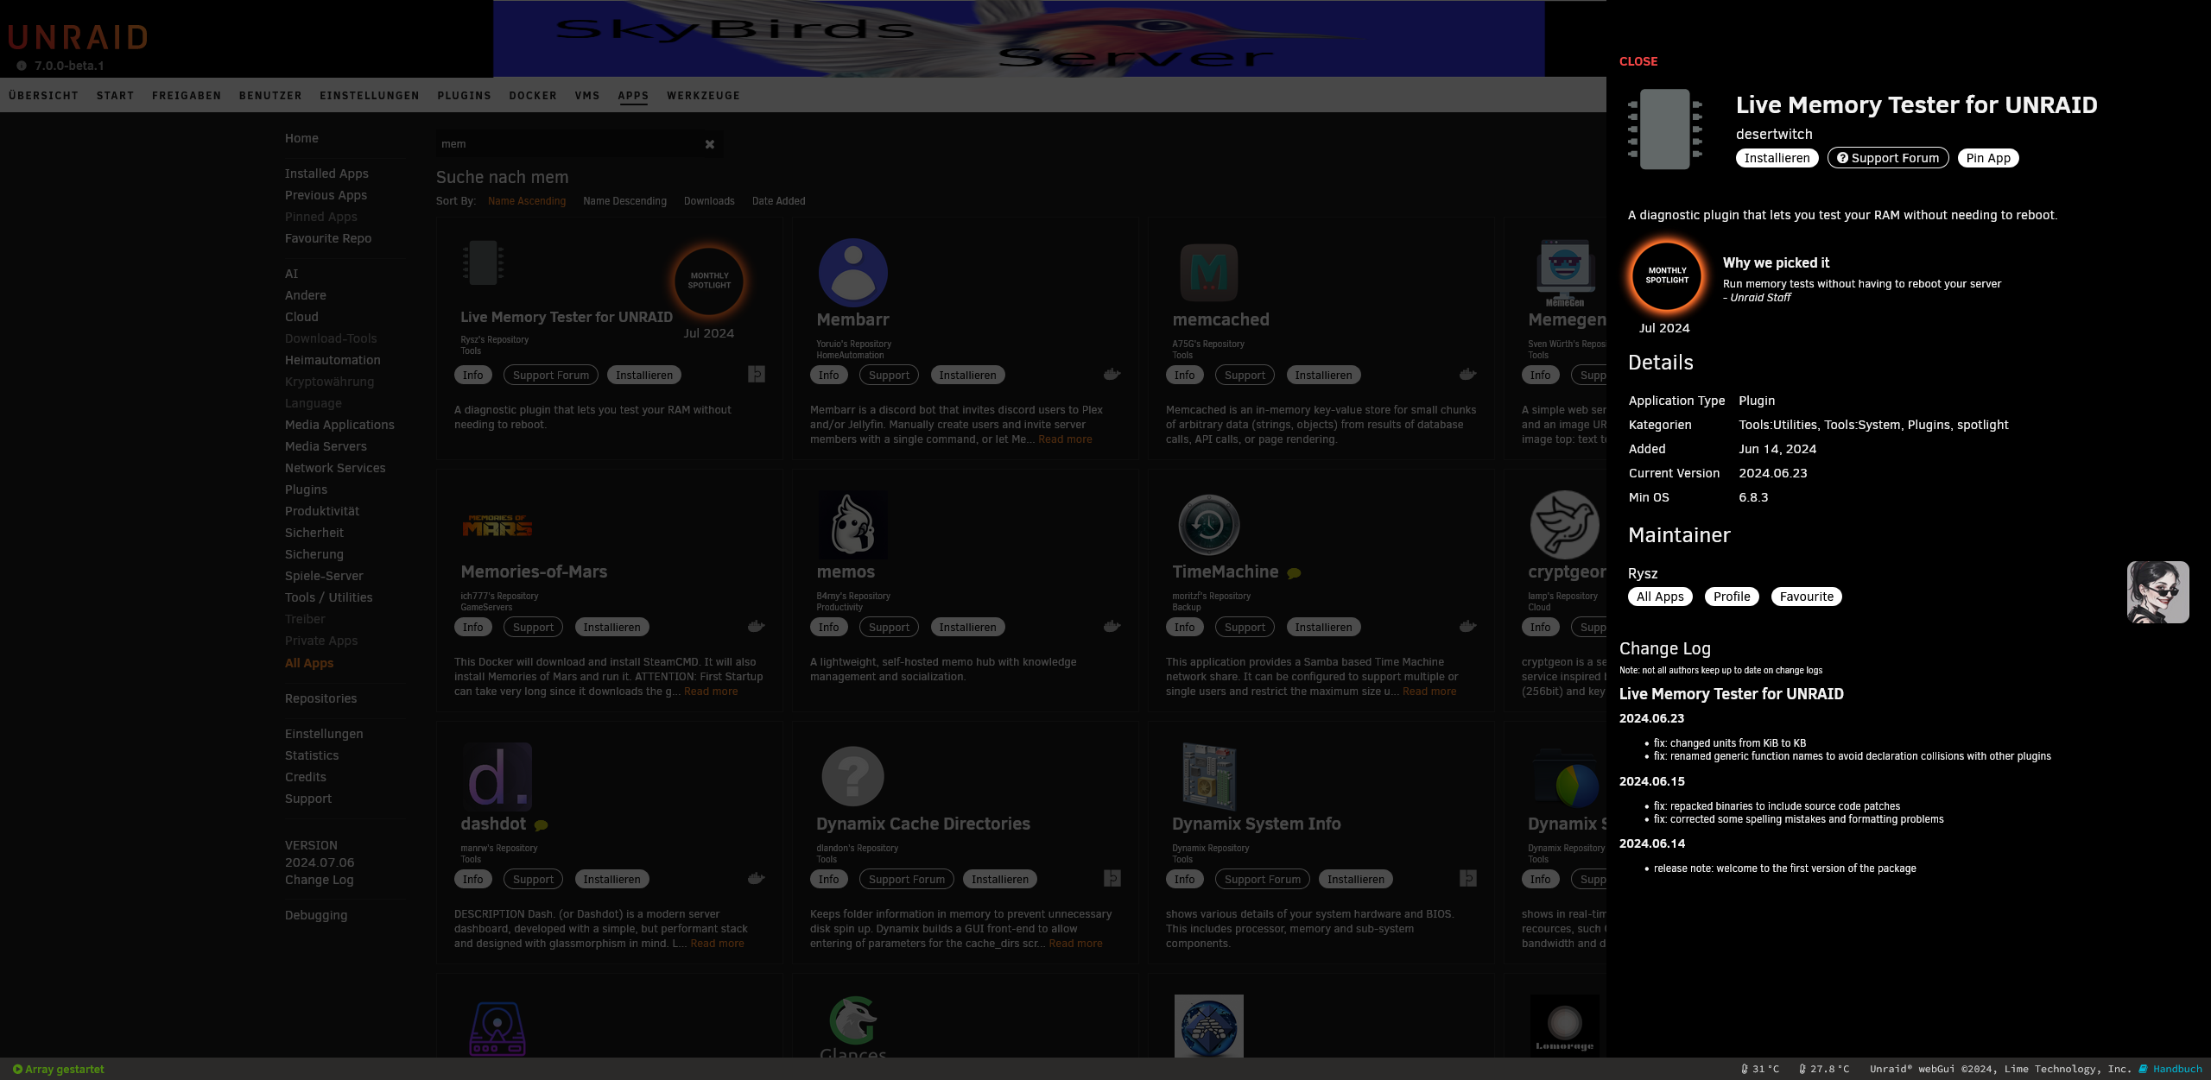Open the Change Log in sidebar version section
2211x1080 pixels.
point(319,880)
